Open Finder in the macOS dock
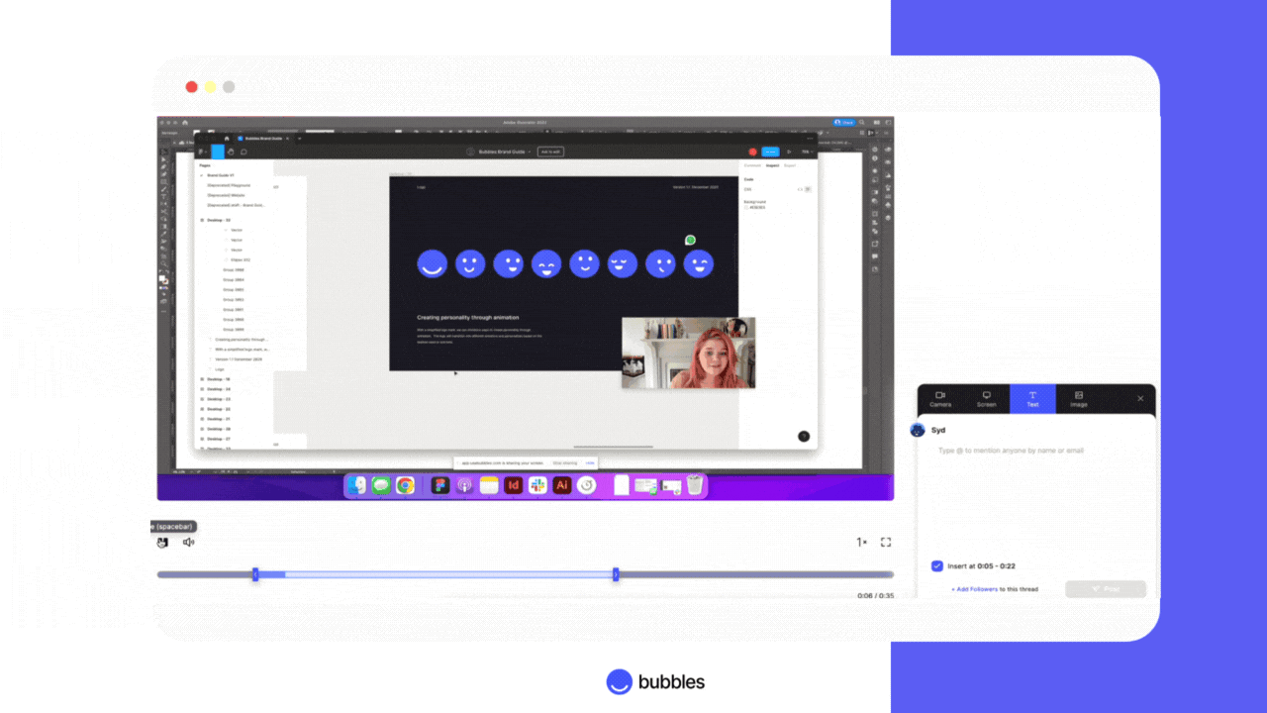 click(357, 485)
